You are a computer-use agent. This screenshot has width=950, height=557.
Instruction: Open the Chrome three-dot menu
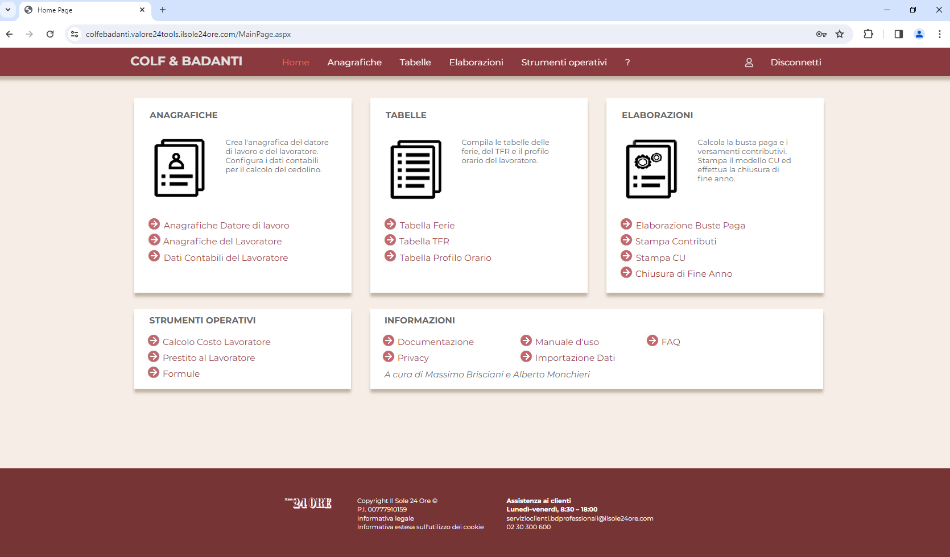[940, 34]
